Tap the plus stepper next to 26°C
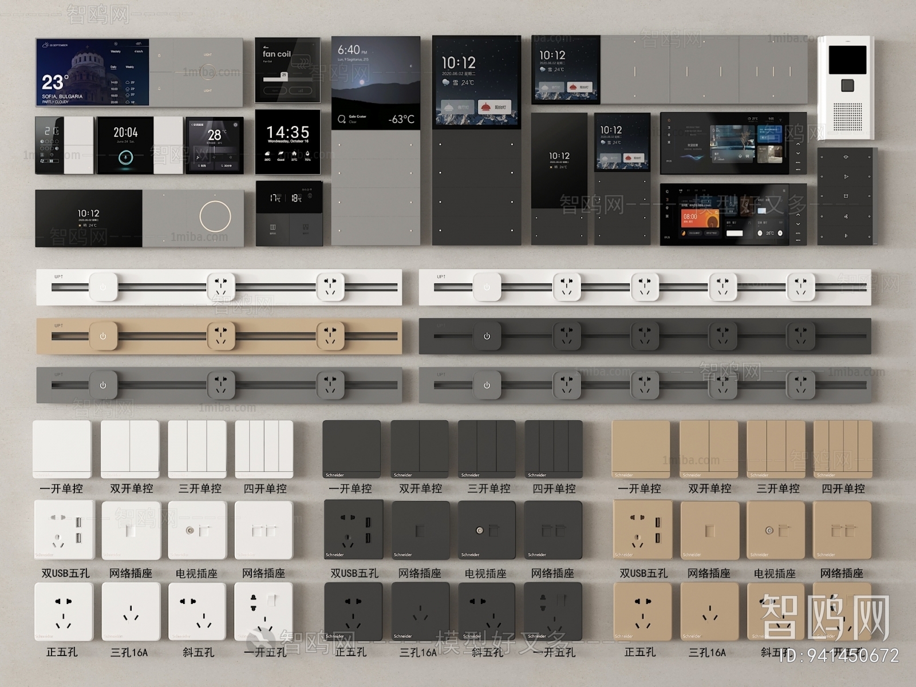Screen dimensions: 916x687 [780, 233]
